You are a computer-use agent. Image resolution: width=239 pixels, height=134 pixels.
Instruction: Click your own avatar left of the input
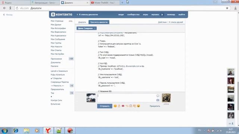point(91,98)
